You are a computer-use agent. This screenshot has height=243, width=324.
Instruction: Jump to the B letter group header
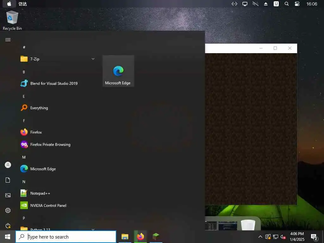coord(24,72)
